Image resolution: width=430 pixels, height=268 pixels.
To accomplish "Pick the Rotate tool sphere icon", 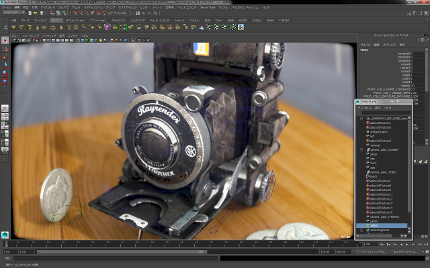I will click(x=5, y=73).
